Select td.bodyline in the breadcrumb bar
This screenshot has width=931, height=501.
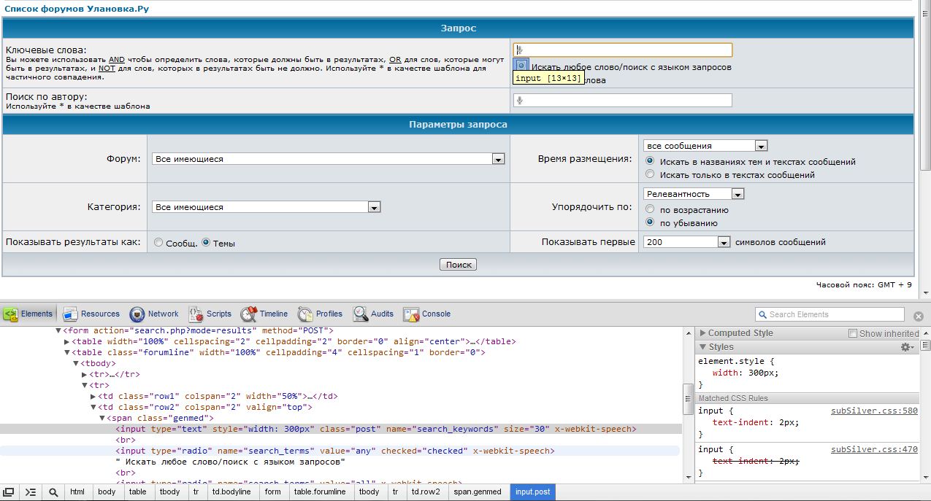click(231, 492)
